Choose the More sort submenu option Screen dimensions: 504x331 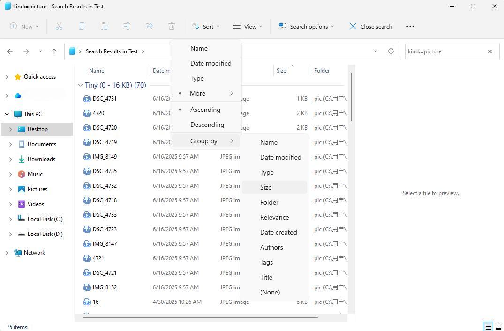198,93
